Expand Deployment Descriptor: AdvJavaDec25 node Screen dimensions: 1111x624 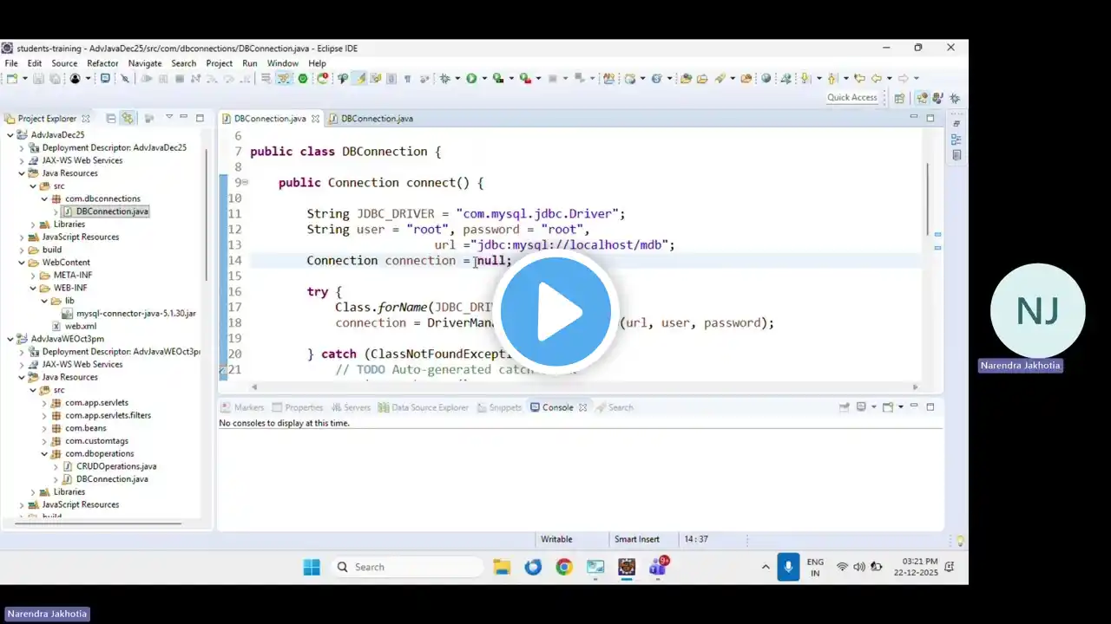click(22, 148)
